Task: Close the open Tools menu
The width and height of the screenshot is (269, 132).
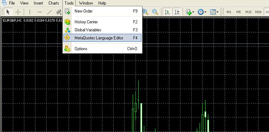Action: pyautogui.click(x=69, y=3)
